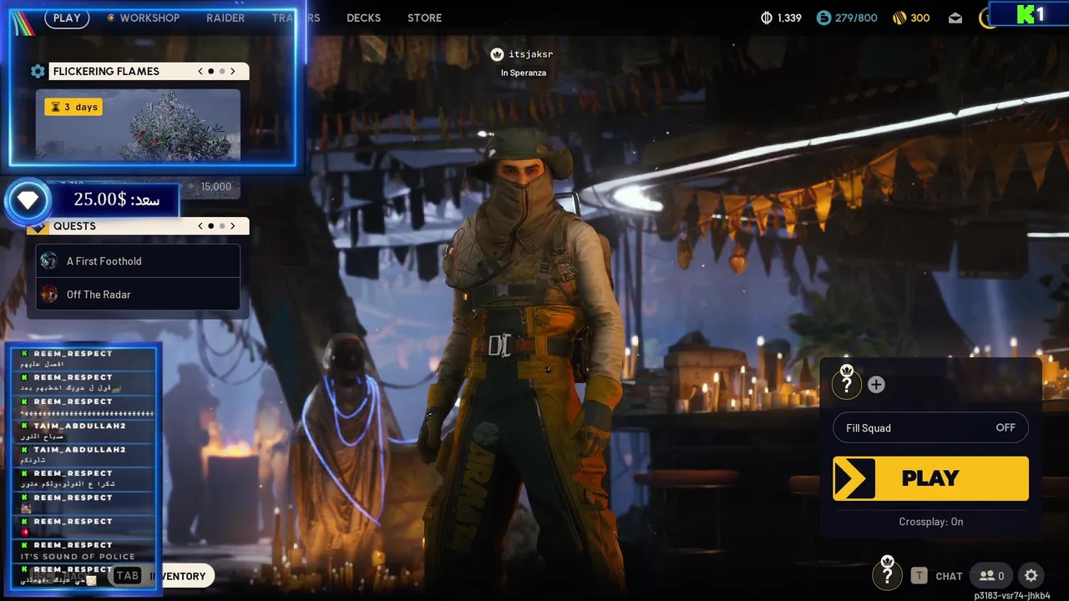Screen dimensions: 1069x601
Task: Go to next Quests page arrow
Action: pyautogui.click(x=233, y=225)
